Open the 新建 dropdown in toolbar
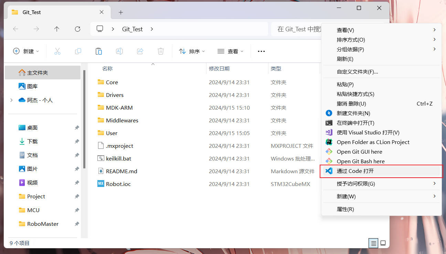This screenshot has width=446, height=254. (x=26, y=51)
